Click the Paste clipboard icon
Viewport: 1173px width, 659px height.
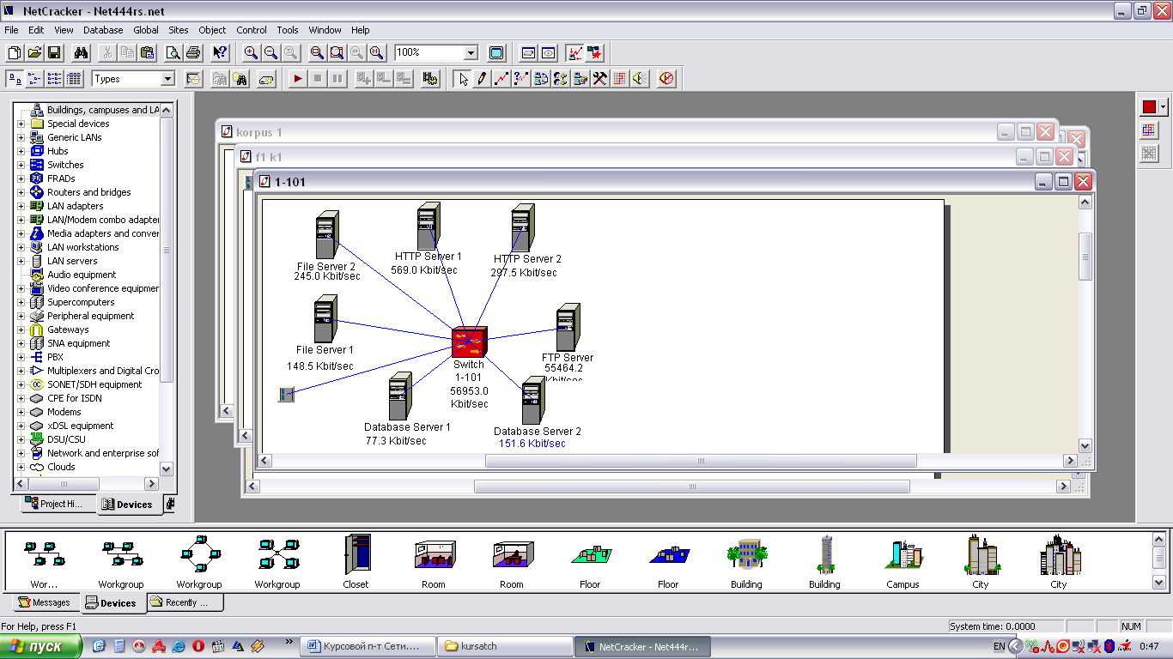[x=147, y=52]
